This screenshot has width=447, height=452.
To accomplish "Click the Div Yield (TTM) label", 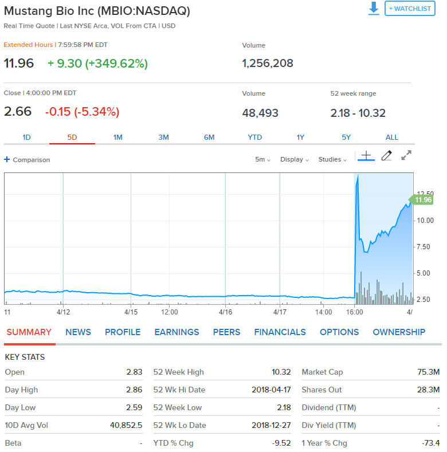I will click(x=329, y=425).
